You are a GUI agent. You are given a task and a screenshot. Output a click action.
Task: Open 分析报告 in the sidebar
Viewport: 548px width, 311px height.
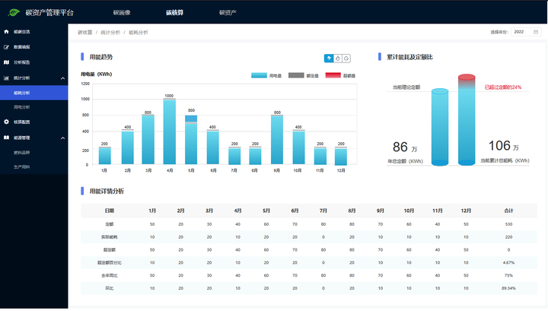(x=21, y=62)
